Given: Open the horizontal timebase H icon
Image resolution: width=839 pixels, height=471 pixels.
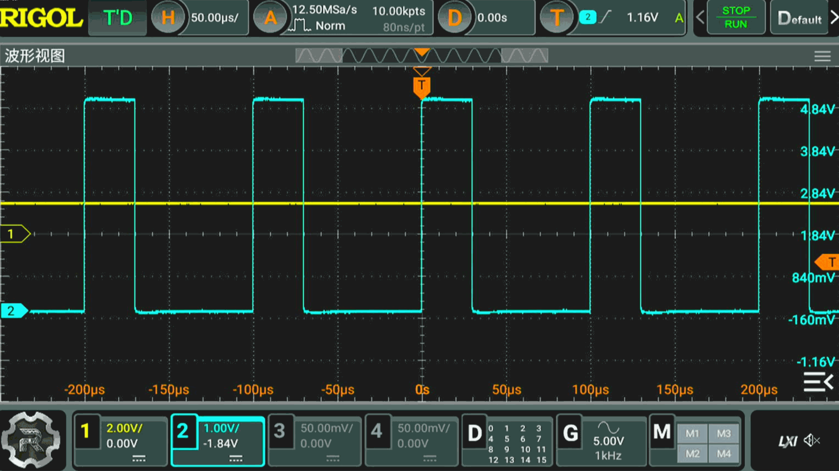Looking at the screenshot, I should [x=168, y=18].
